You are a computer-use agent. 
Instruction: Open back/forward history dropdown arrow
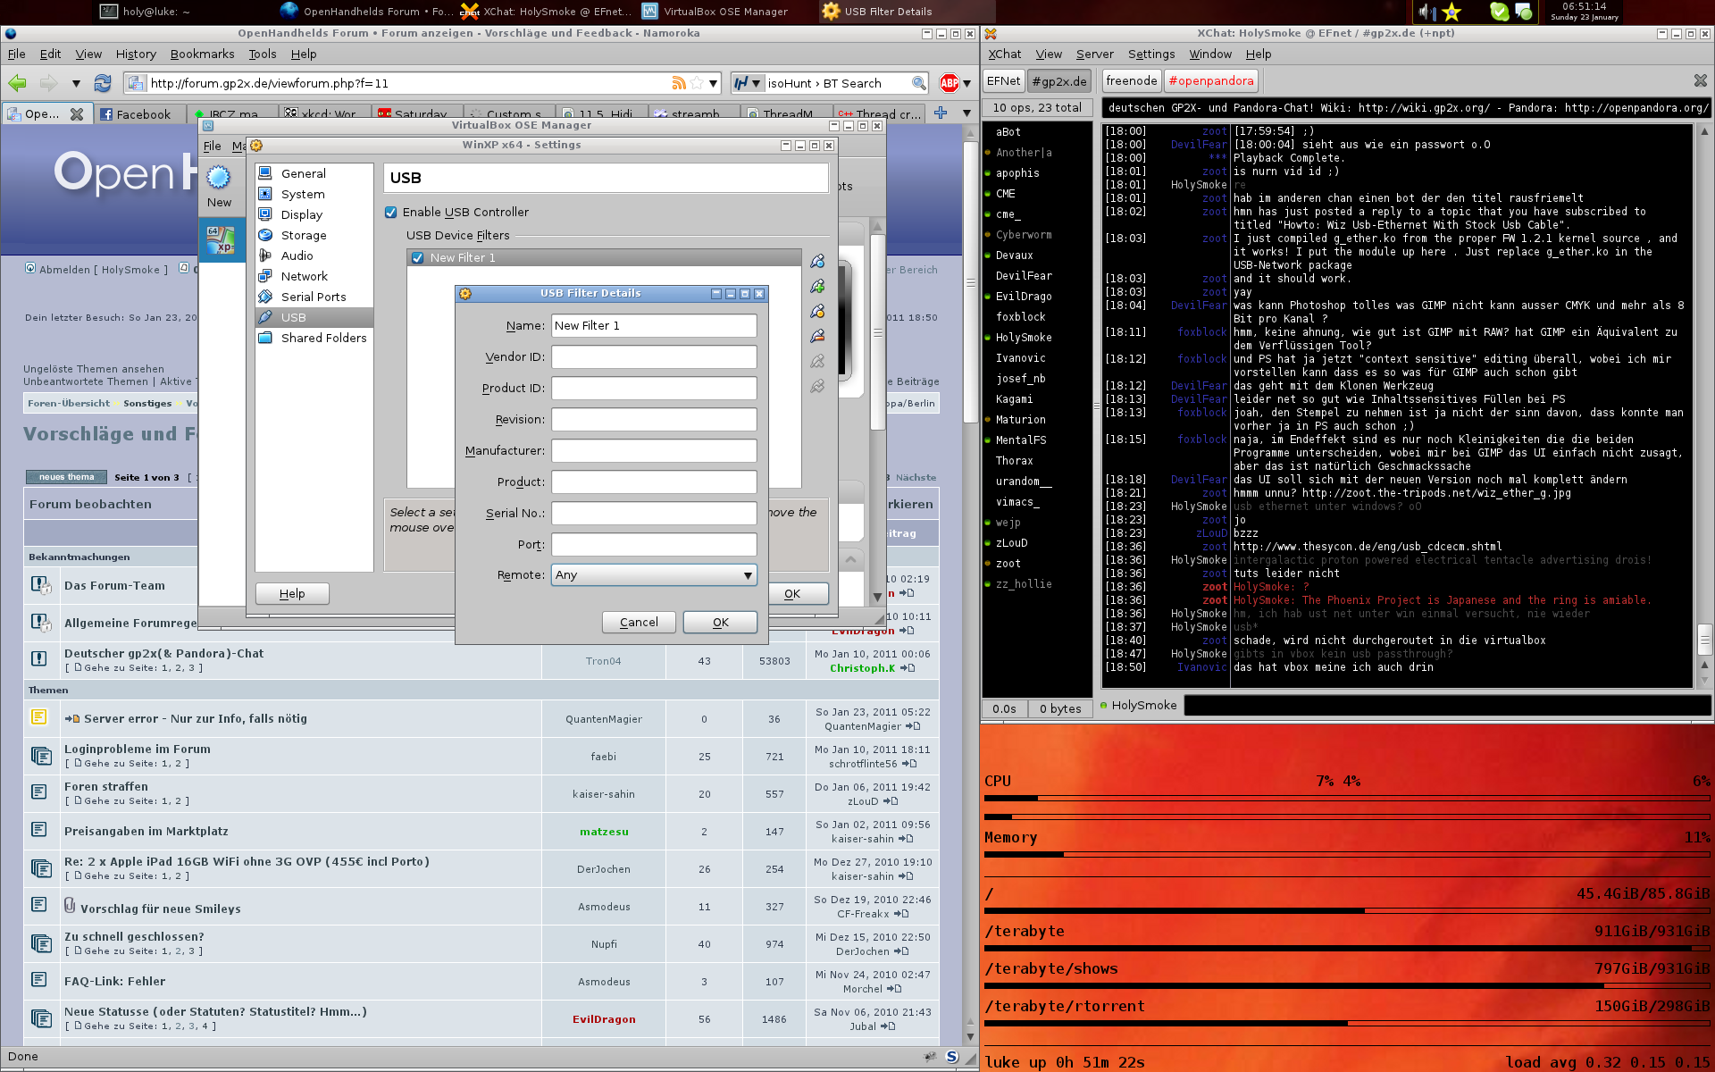pyautogui.click(x=76, y=83)
